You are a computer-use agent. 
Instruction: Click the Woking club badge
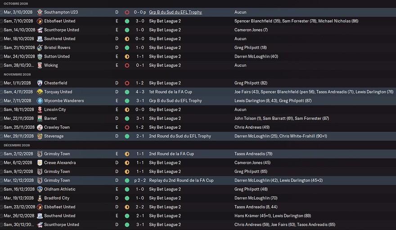pos(40,65)
